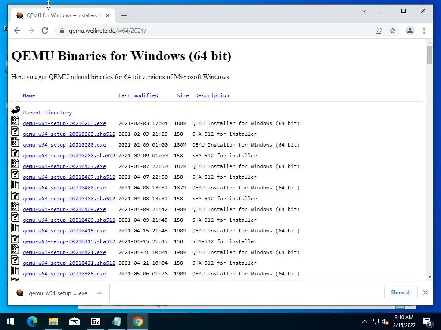Viewport: 441px width, 330px height.
Task: Close the downloads bar
Action: click(x=425, y=293)
